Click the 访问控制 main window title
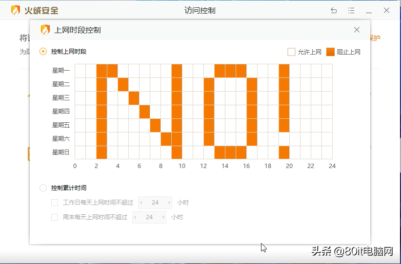This screenshot has width=401, height=264. point(200,10)
